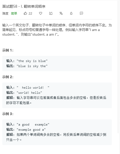Screen dimensions: 120x154
Task: Click the input line "the sky is blue"
Action: [x=27, y=61]
